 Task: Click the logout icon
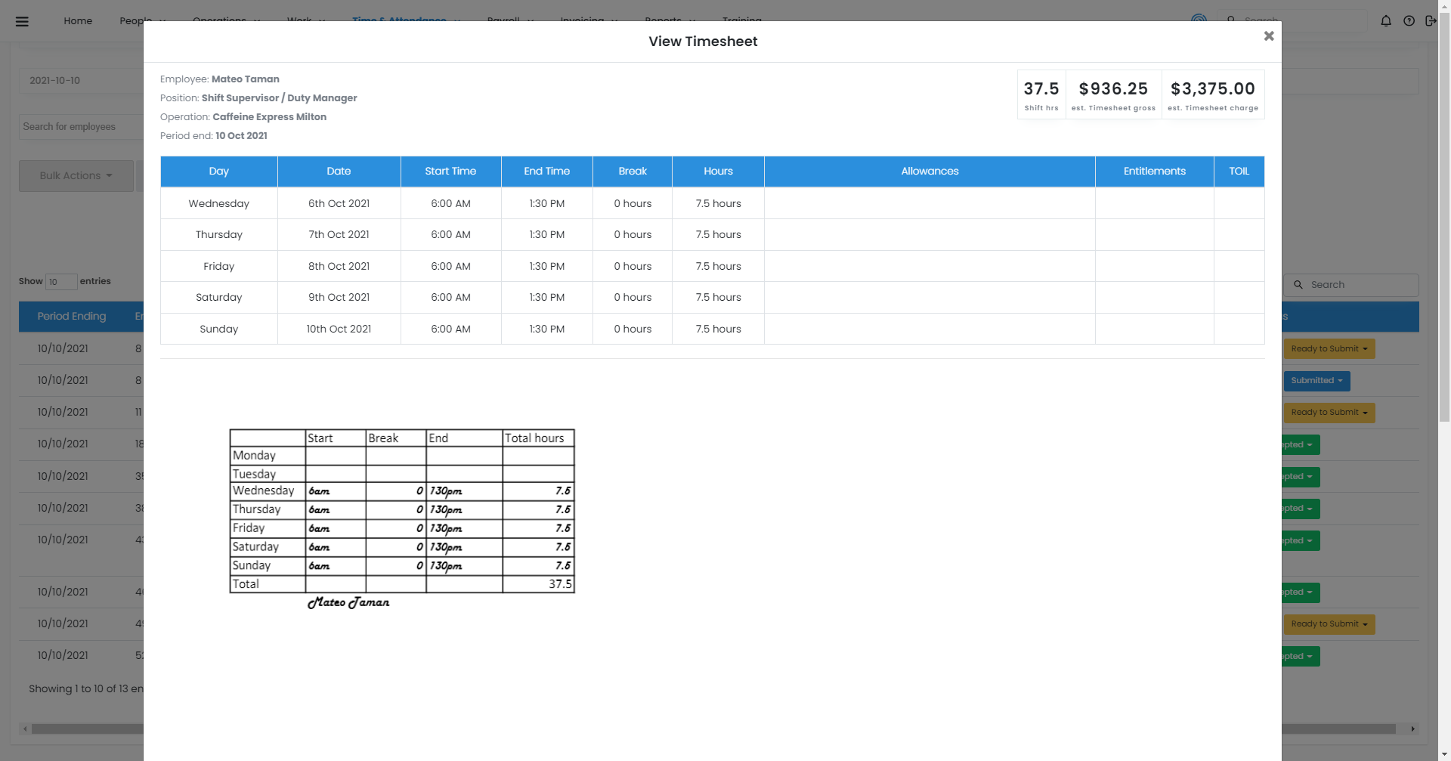[1430, 21]
